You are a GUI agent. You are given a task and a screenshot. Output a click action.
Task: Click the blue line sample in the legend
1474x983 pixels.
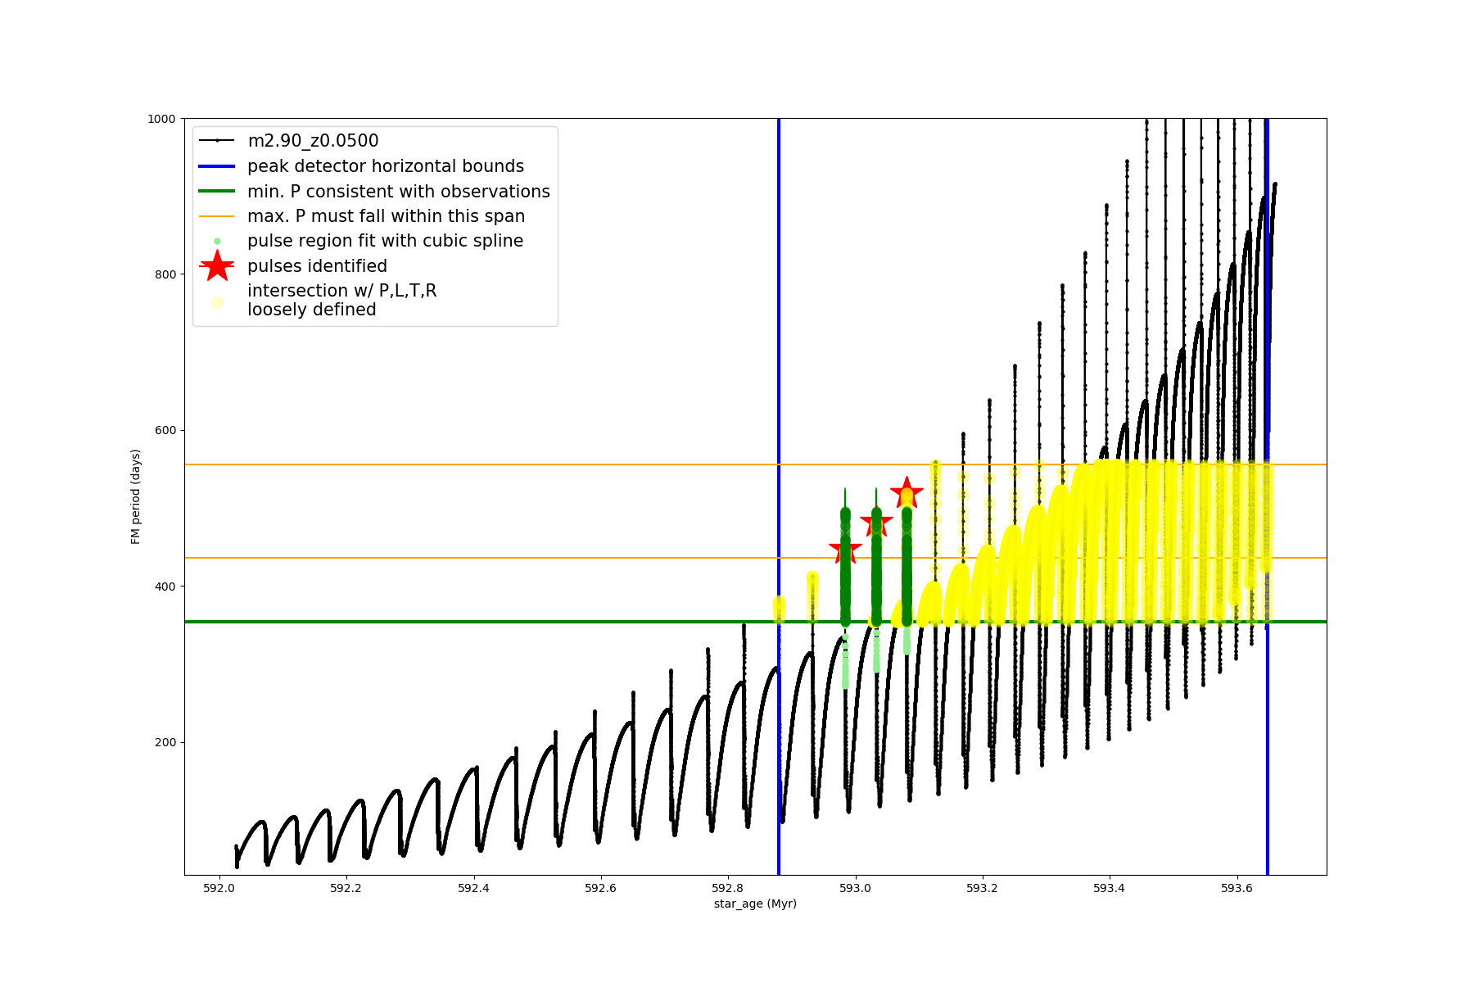pyautogui.click(x=217, y=166)
